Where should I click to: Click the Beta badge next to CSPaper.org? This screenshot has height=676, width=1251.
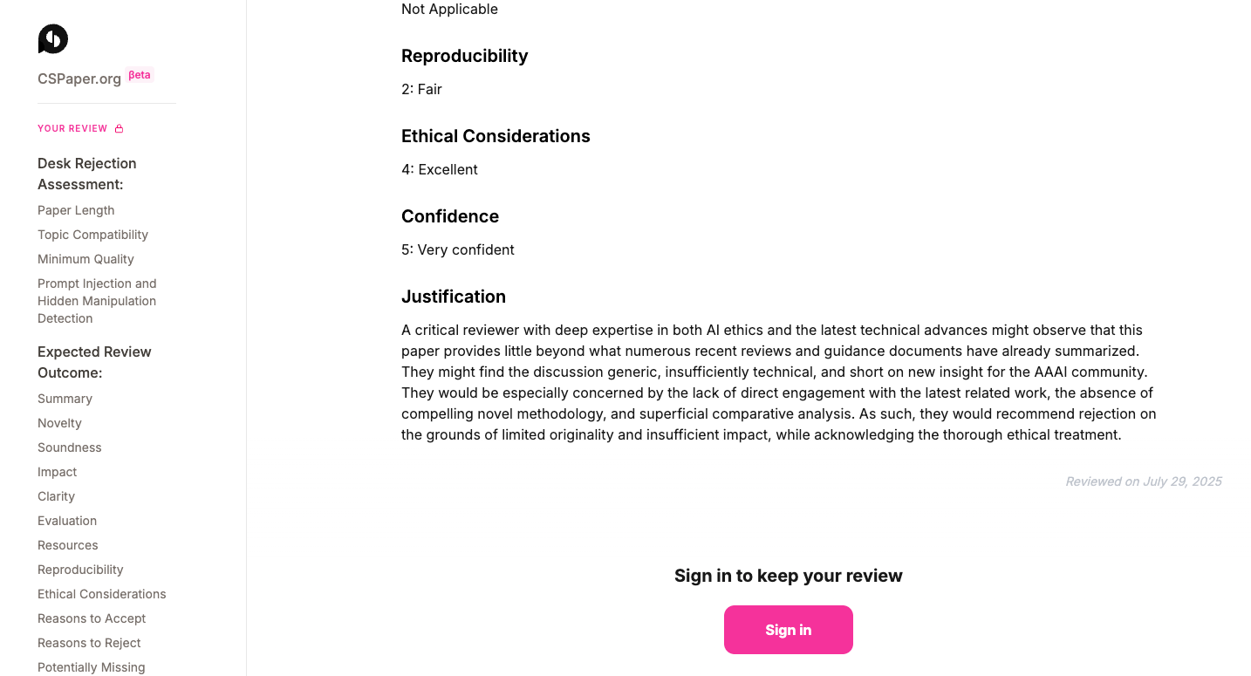140,76
